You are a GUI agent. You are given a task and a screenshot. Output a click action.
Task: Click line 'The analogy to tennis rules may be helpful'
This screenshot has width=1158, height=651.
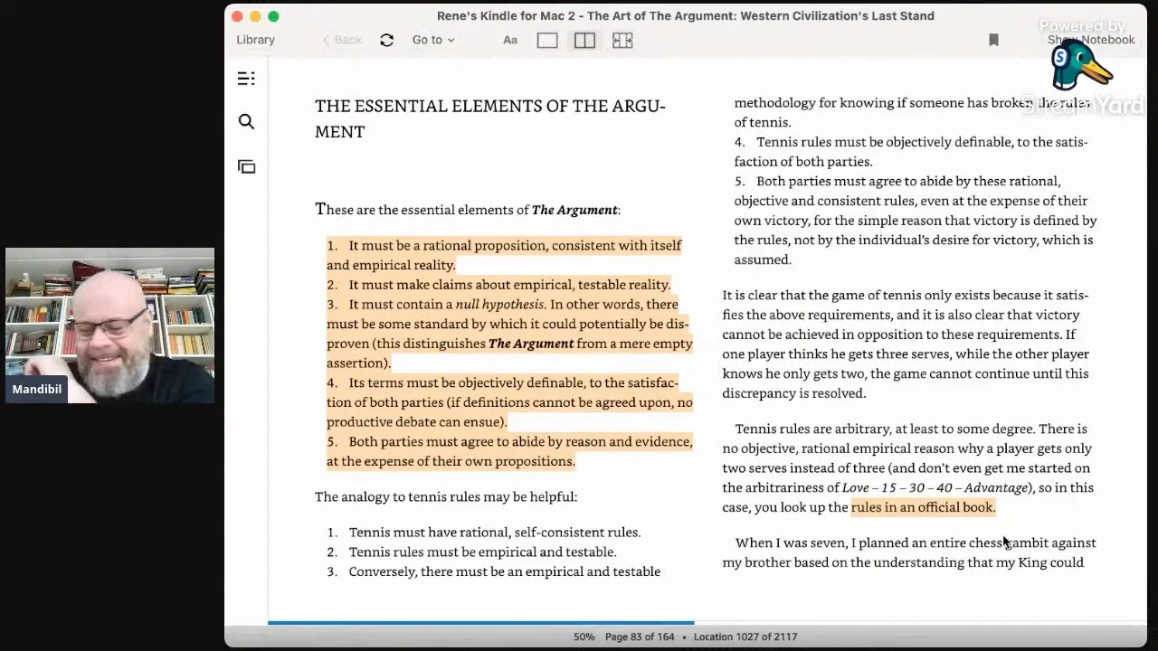click(x=446, y=496)
